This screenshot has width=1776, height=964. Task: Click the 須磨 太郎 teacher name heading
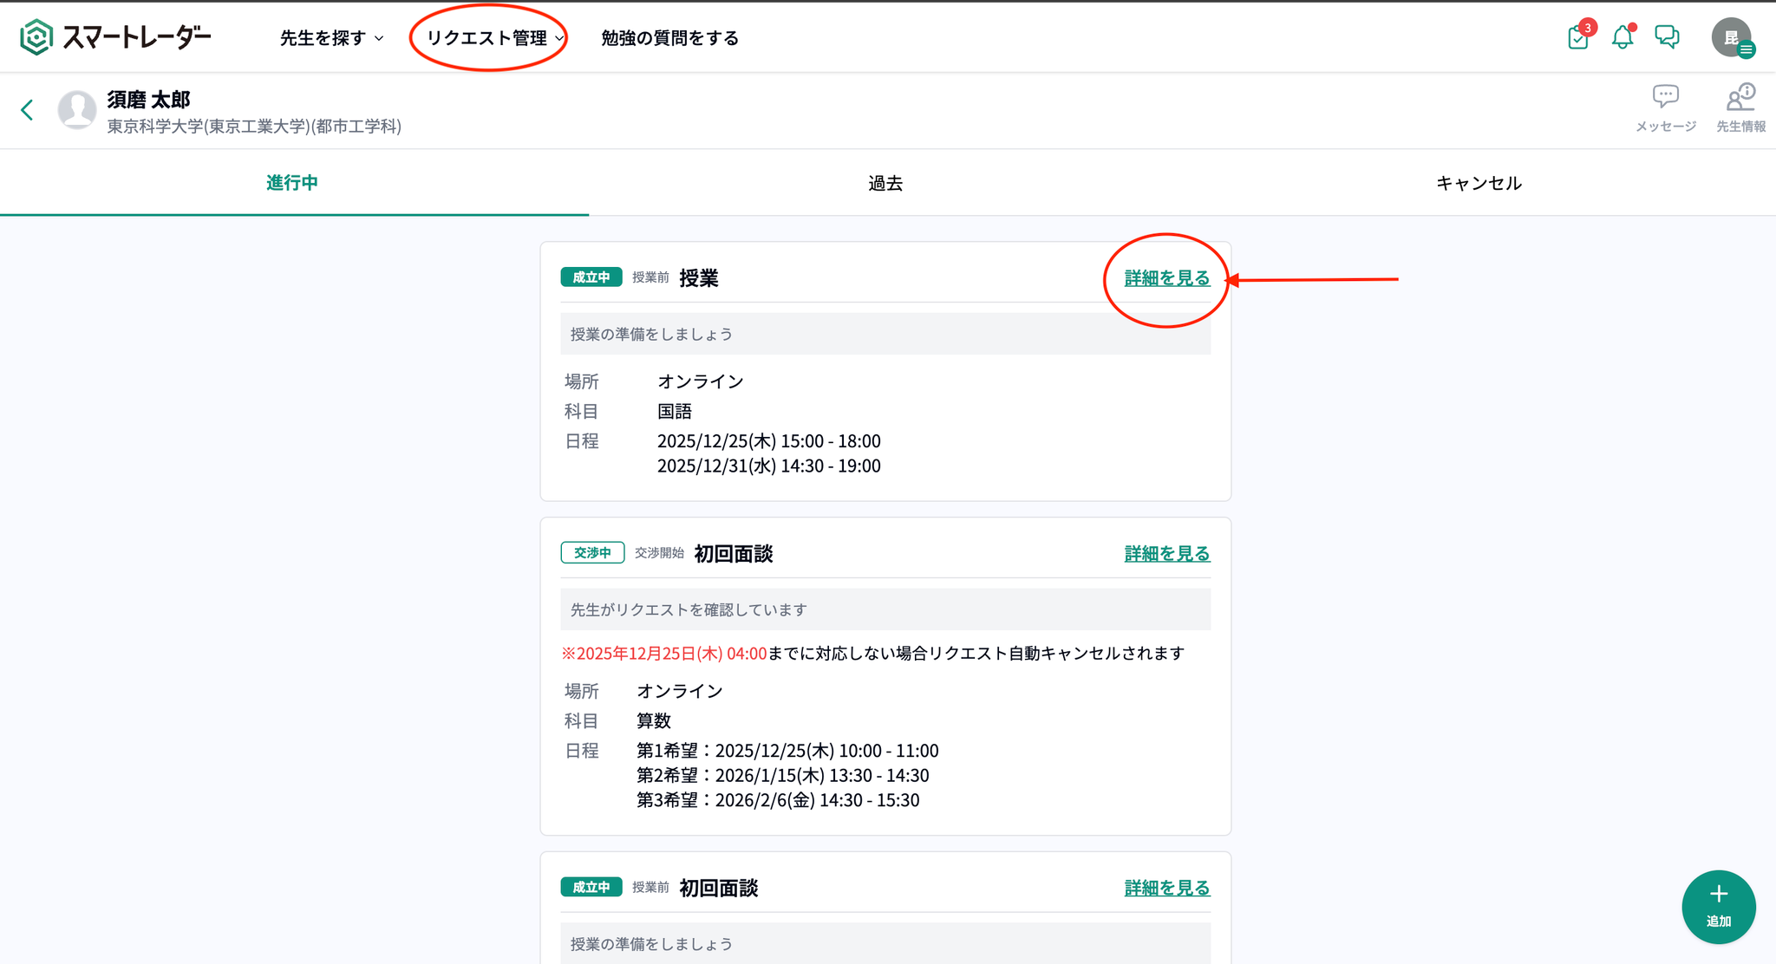[x=148, y=100]
